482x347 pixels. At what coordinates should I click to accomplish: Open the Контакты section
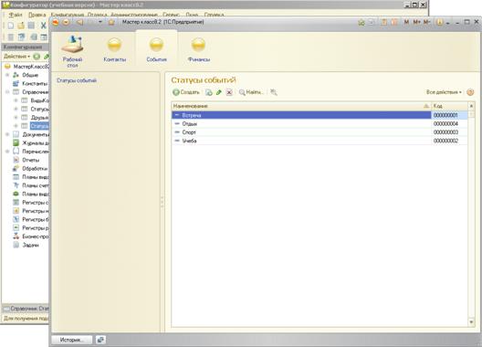pyautogui.click(x=114, y=50)
